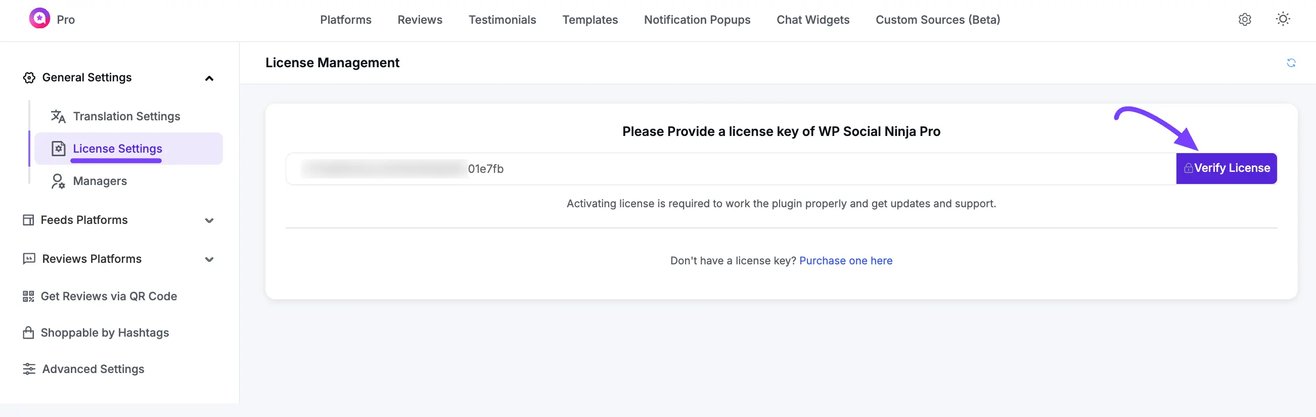Click the Feeds Platforms layout icon
This screenshot has width=1316, height=417.
28,220
